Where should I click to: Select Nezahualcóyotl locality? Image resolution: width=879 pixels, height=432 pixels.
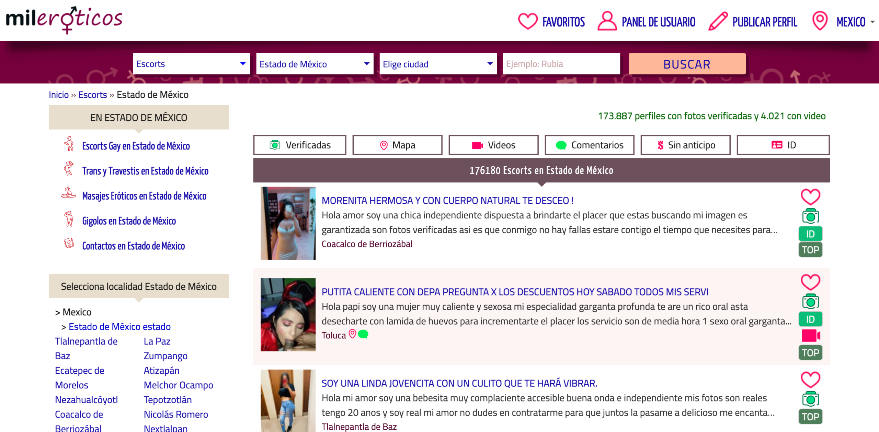[87, 400]
